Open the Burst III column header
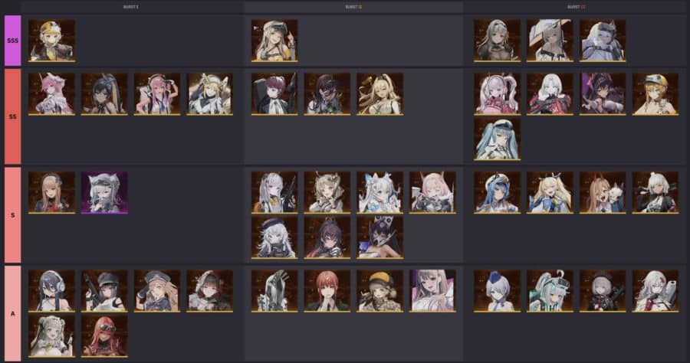The image size is (690, 363). [577, 7]
